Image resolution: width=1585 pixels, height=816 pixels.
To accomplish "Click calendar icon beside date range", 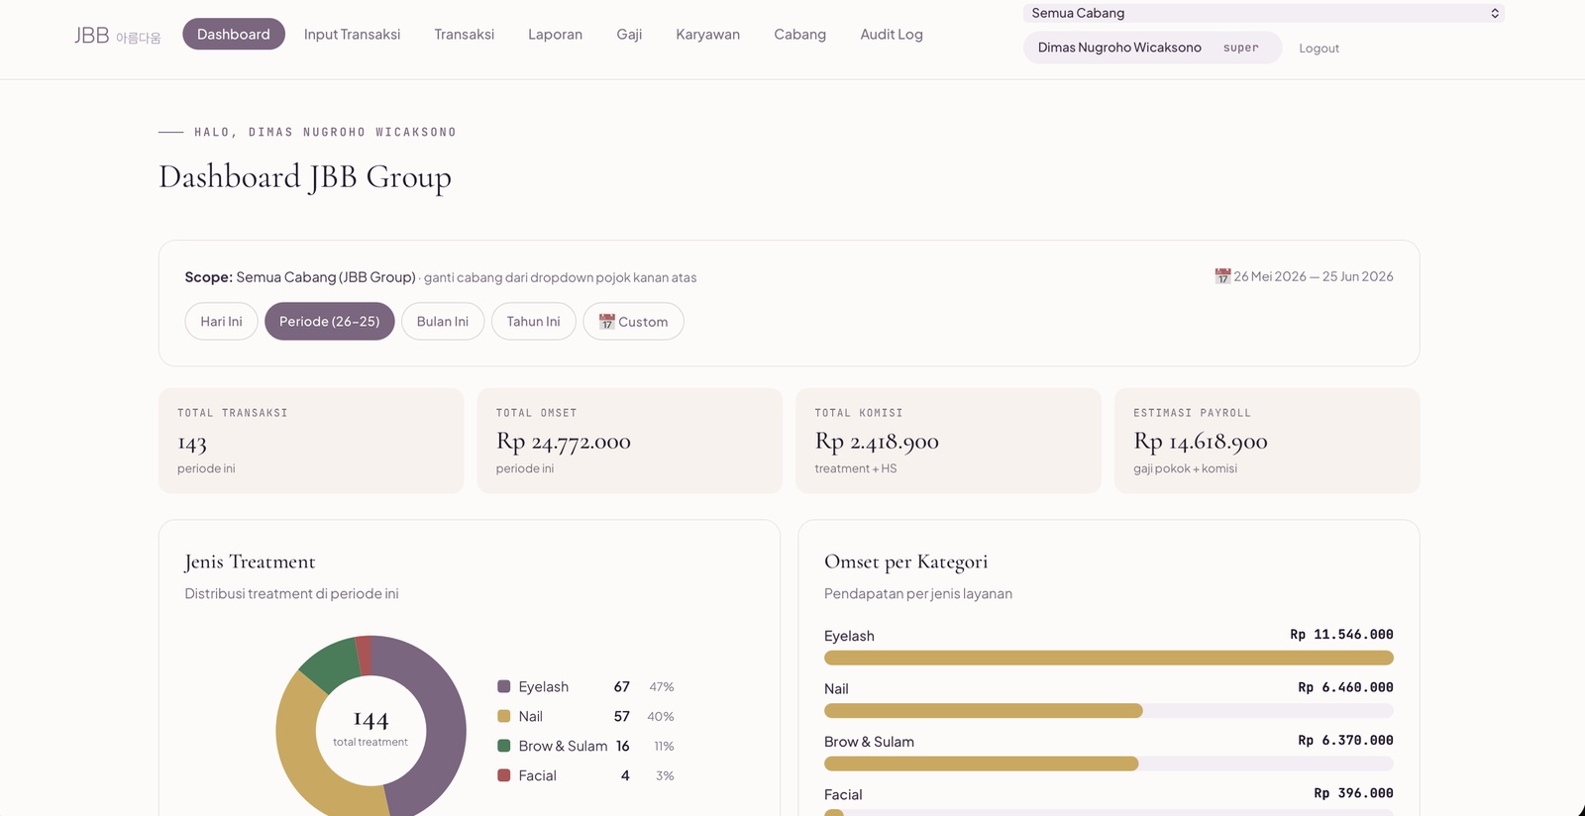I will 1222,276.
